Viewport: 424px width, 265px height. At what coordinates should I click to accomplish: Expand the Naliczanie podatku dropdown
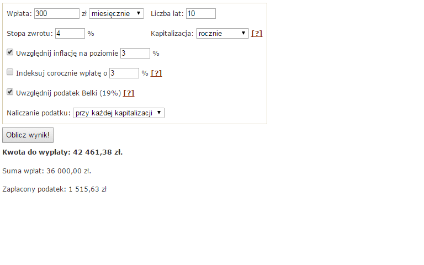[119, 113]
